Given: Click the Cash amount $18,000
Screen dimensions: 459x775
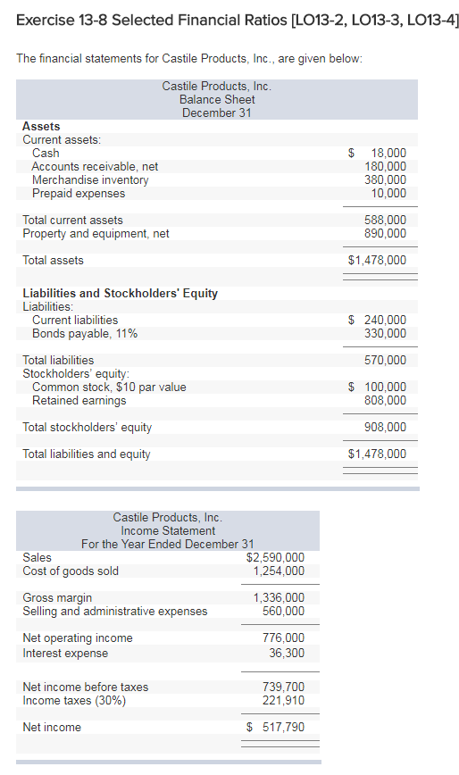Looking at the screenshot, I should 378,154.
